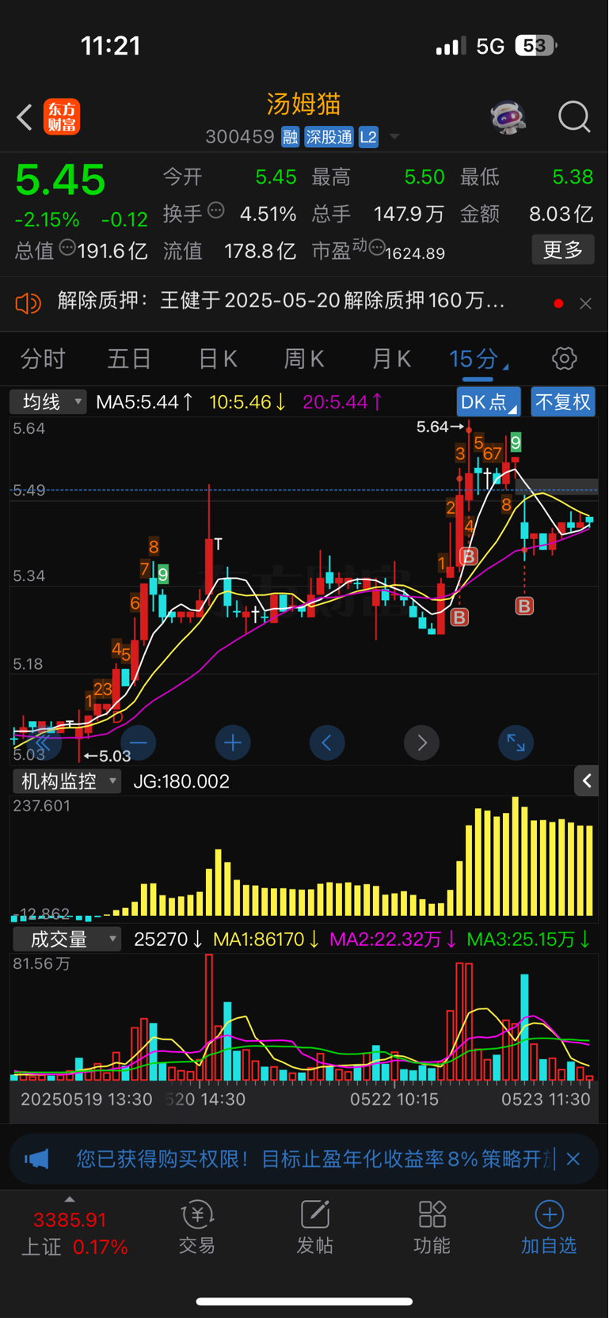The image size is (609, 1318).
Task: Expand stock title dropdown arrow
Action: pyautogui.click(x=394, y=137)
